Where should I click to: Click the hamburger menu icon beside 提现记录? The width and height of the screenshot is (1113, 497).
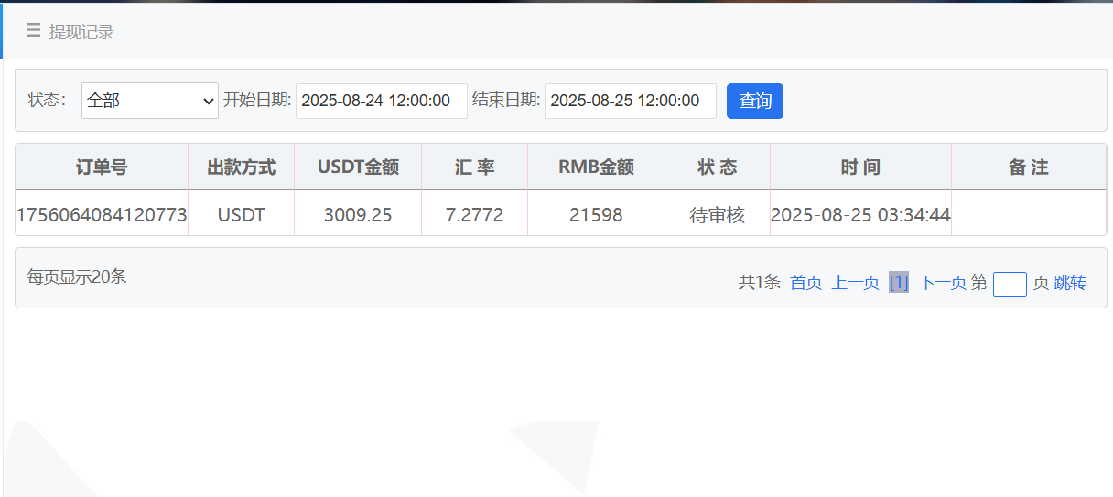coord(33,31)
